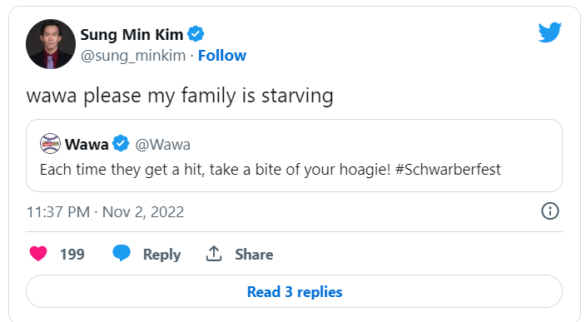The width and height of the screenshot is (586, 322).
Task: Open the tweet info circle icon
Action: click(549, 211)
